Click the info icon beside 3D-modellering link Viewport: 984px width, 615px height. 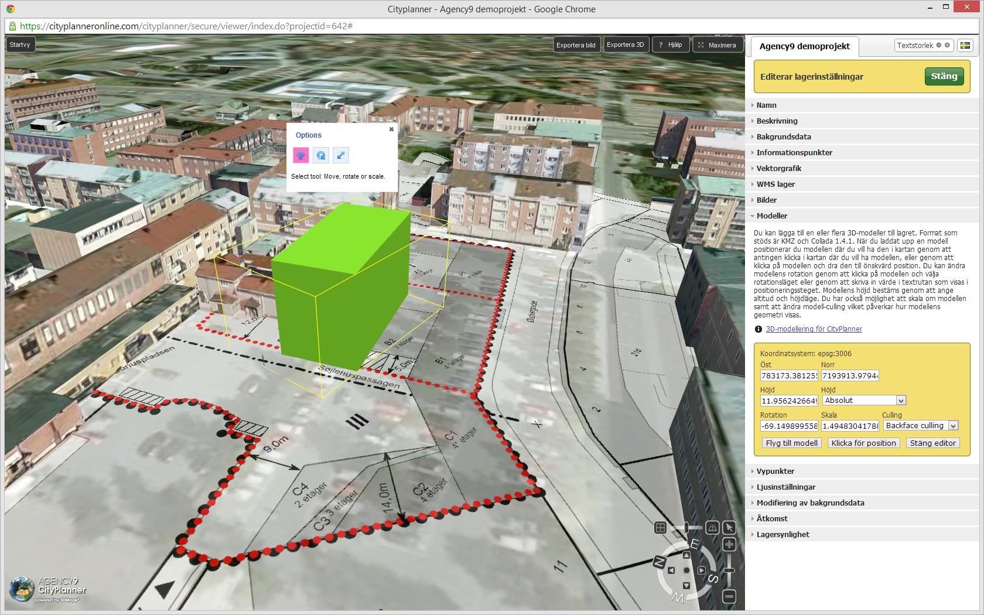click(758, 329)
